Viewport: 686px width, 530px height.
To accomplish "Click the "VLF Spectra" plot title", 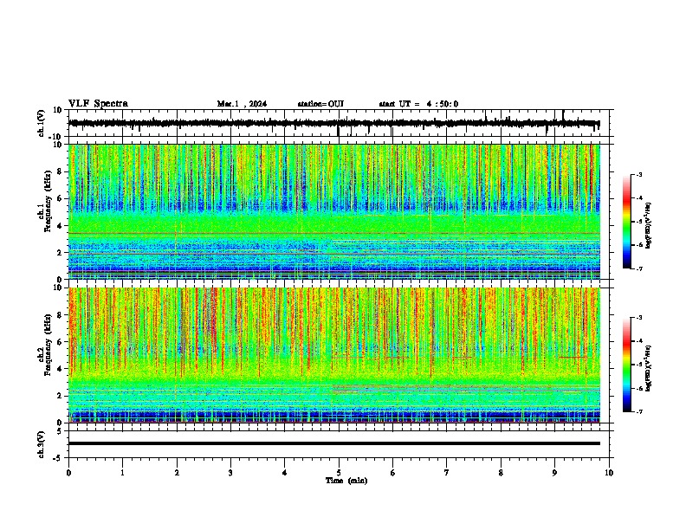I will coord(98,104).
